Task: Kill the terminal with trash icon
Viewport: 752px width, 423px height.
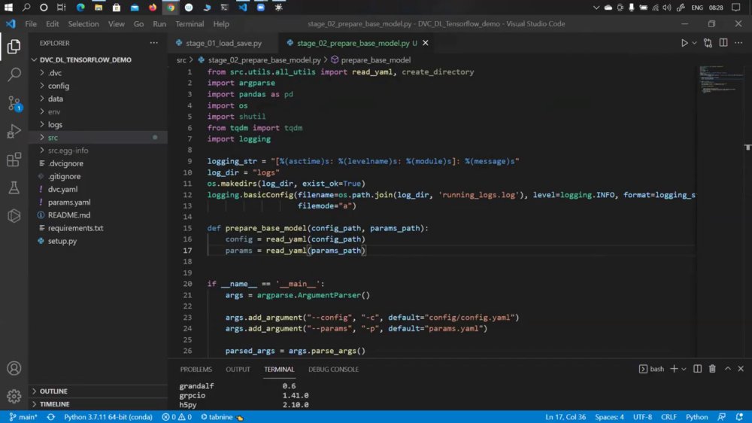Action: click(712, 369)
